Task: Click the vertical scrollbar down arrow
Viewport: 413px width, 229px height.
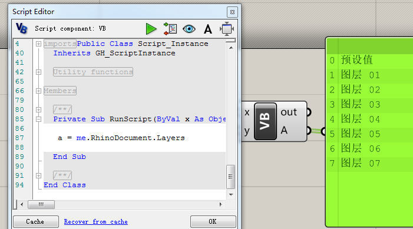Action: [231, 194]
